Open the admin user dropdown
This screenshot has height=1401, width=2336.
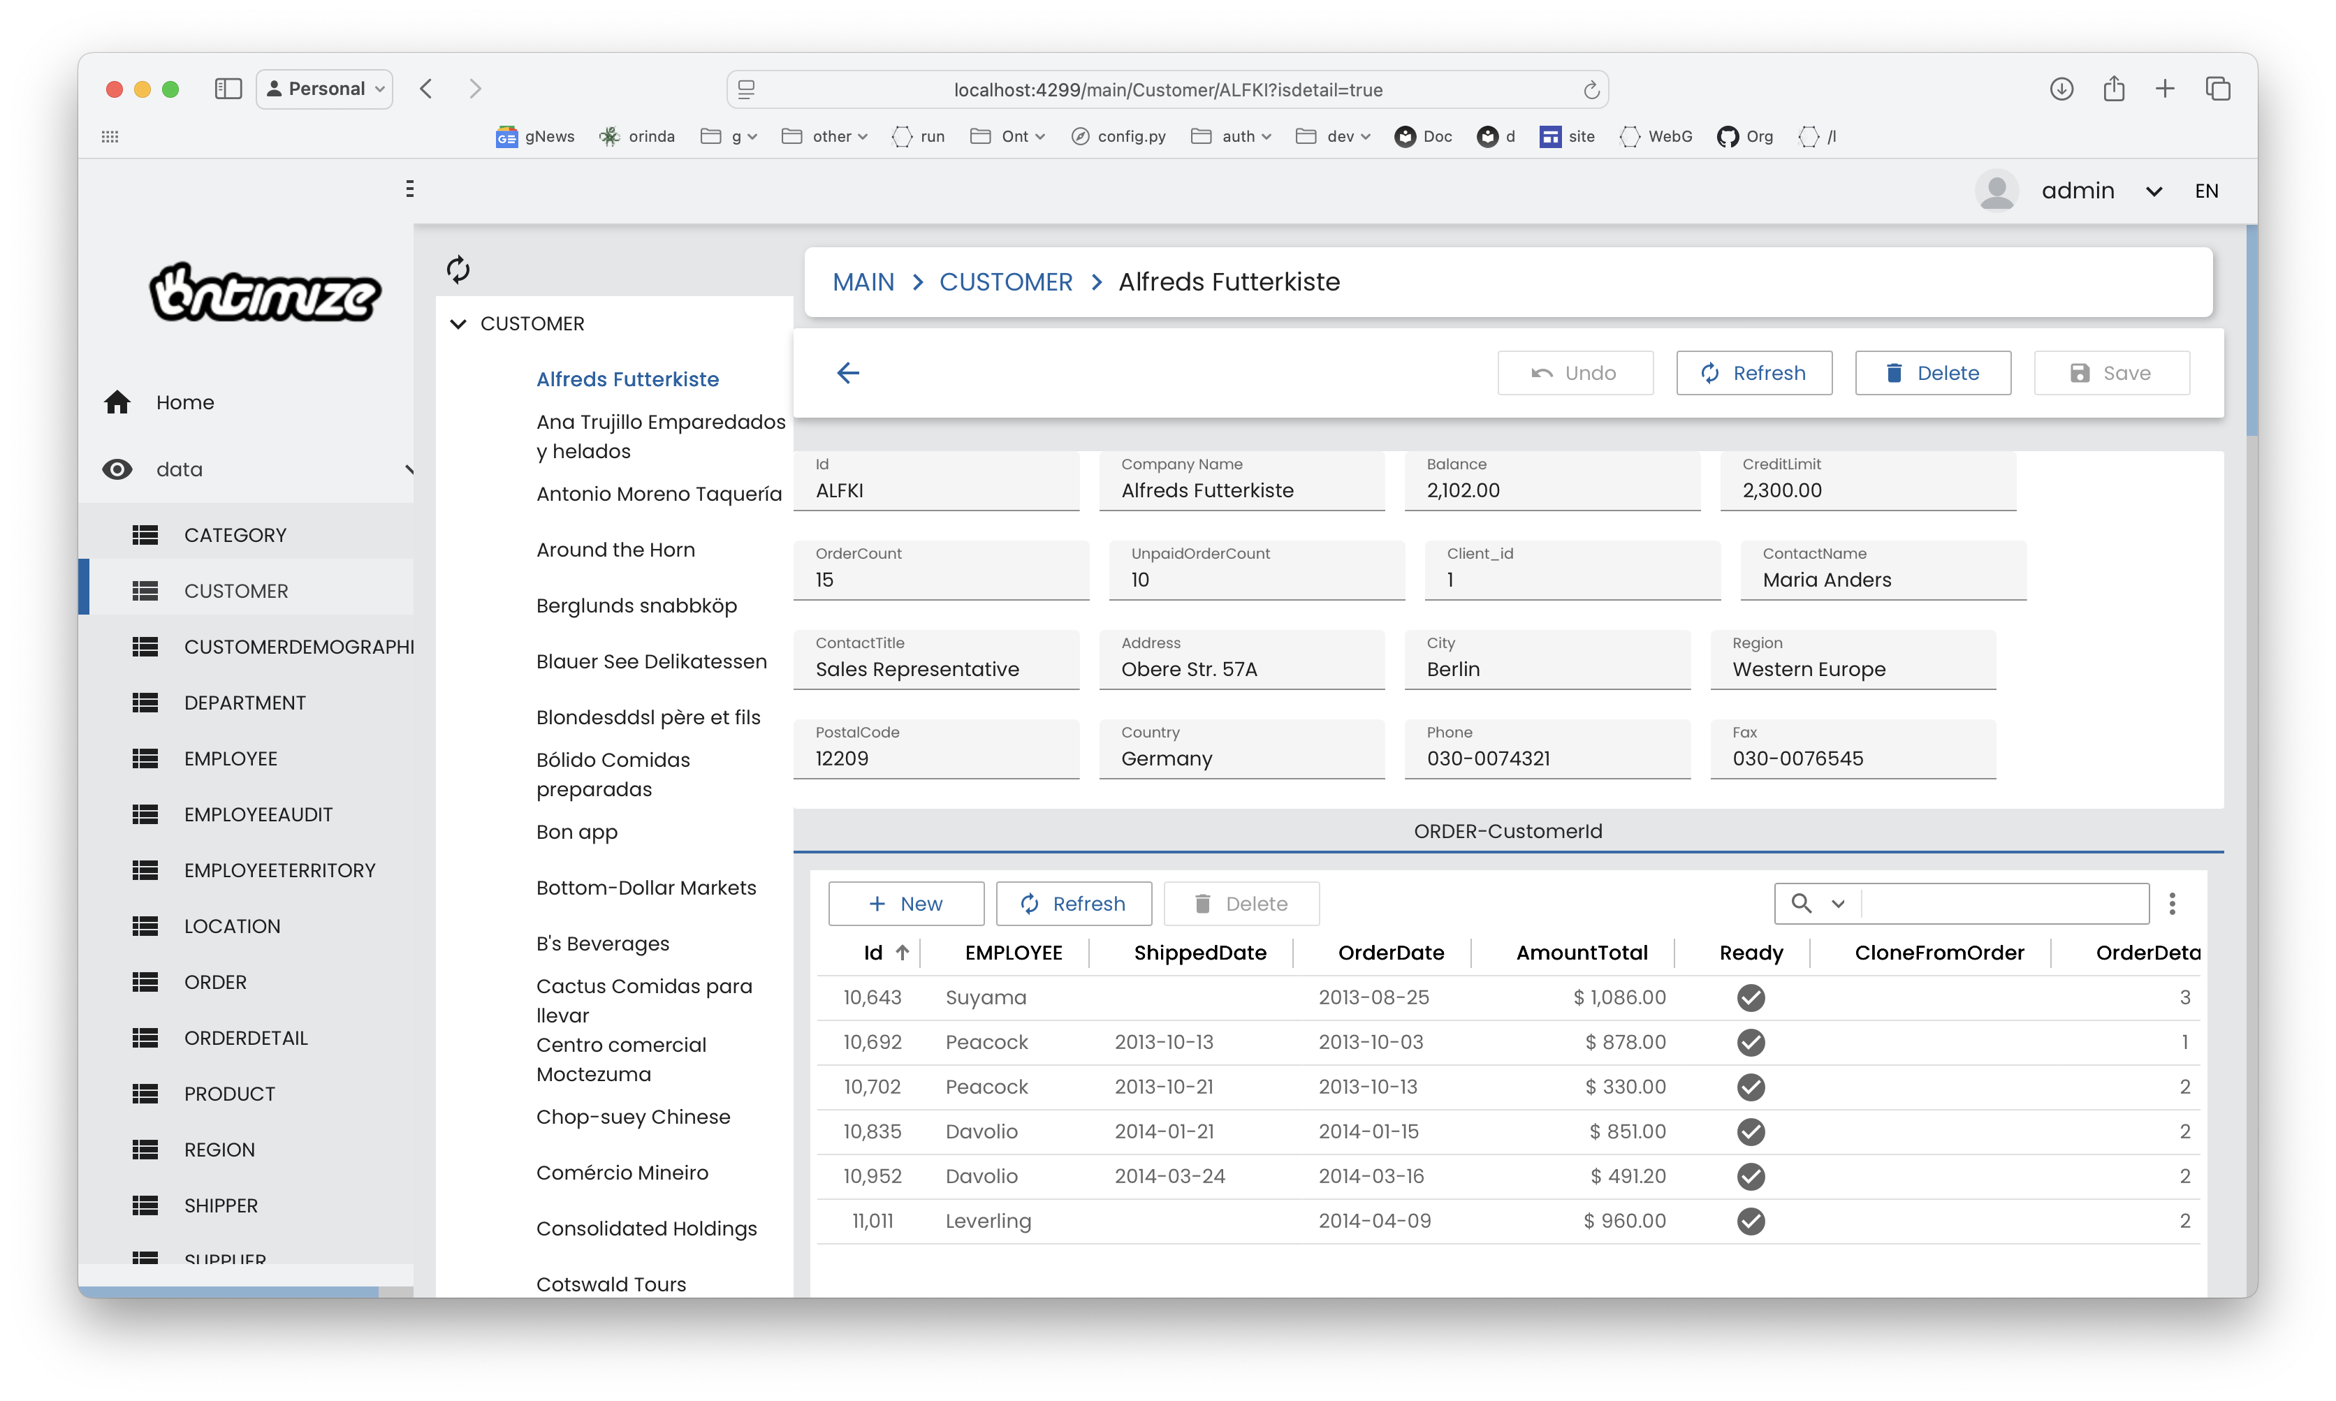[x=2153, y=191]
